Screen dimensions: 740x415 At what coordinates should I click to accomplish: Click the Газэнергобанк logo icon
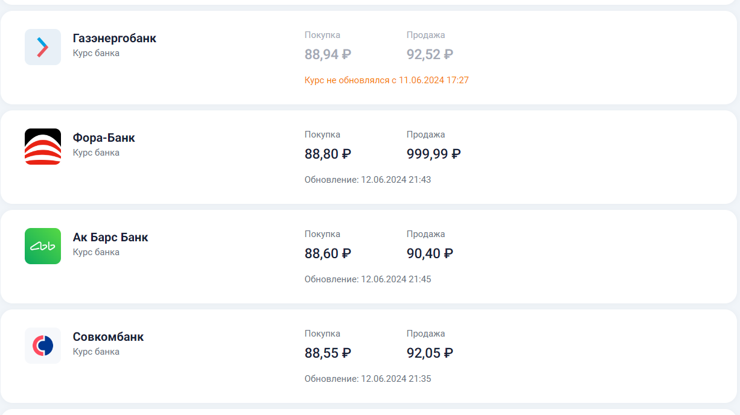pyautogui.click(x=43, y=47)
